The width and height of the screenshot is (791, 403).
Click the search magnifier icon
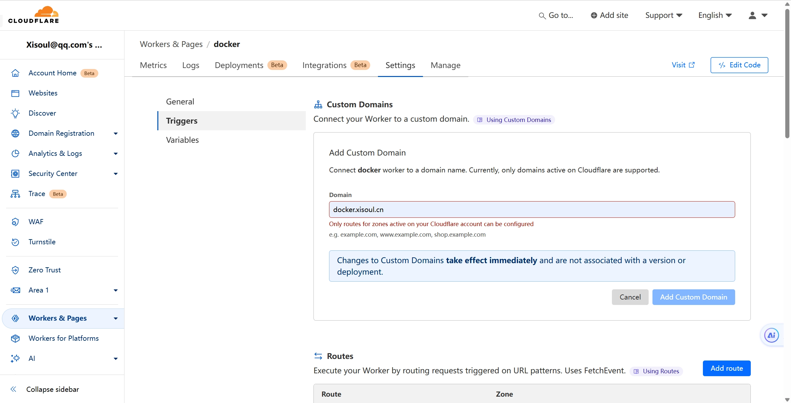[542, 16]
